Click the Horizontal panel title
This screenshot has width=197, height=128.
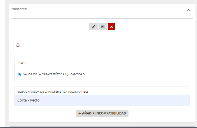(x=19, y=9)
